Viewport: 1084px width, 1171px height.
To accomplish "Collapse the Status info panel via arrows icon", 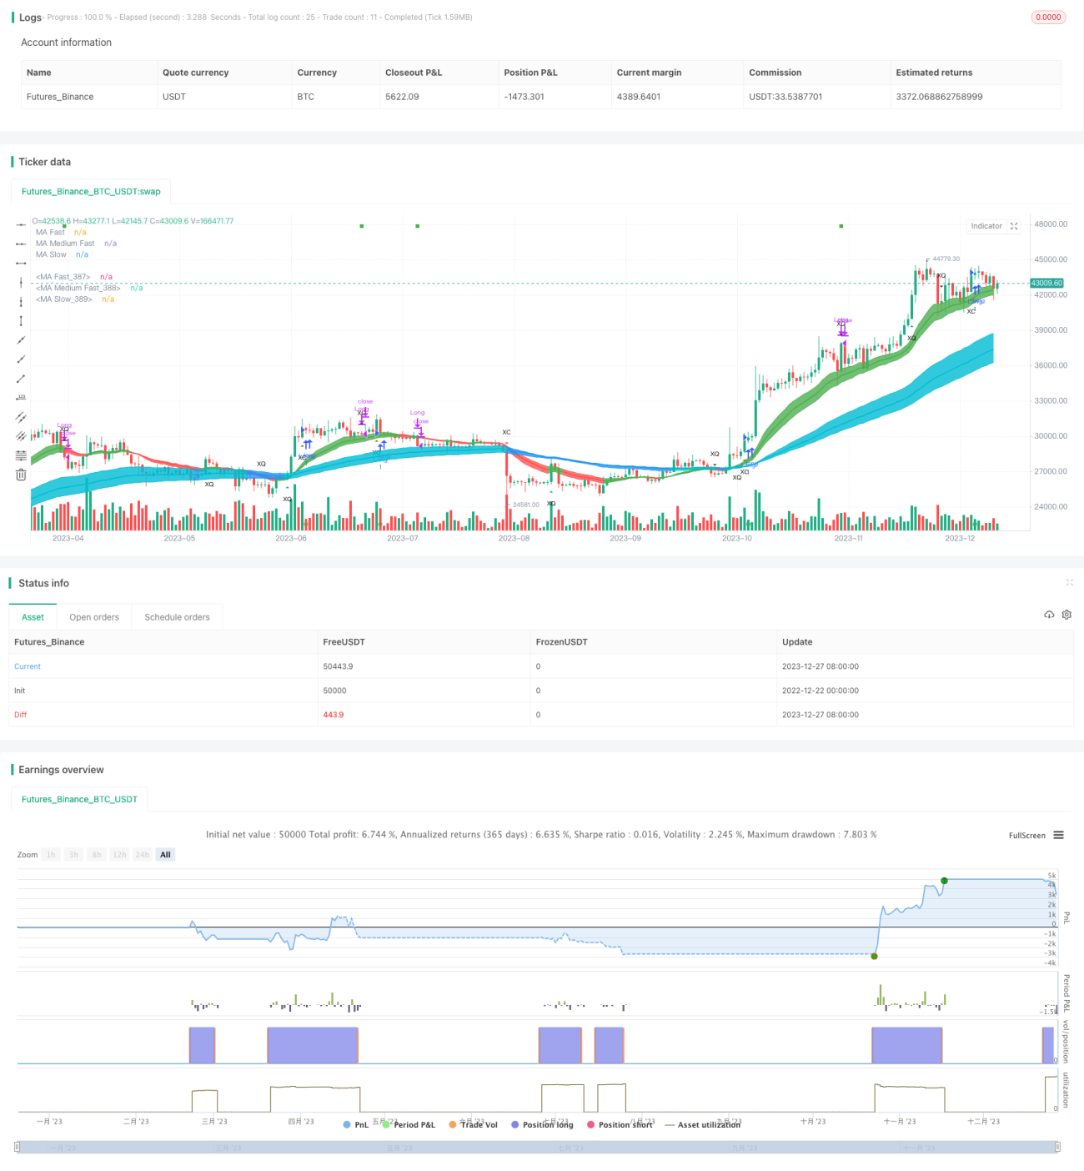I will (x=1069, y=582).
